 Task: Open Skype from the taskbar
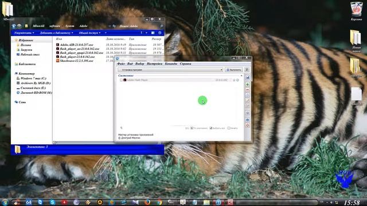pos(52,202)
